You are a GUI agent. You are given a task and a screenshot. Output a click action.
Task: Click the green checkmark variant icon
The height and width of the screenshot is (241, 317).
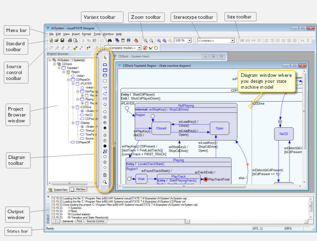[151, 48]
